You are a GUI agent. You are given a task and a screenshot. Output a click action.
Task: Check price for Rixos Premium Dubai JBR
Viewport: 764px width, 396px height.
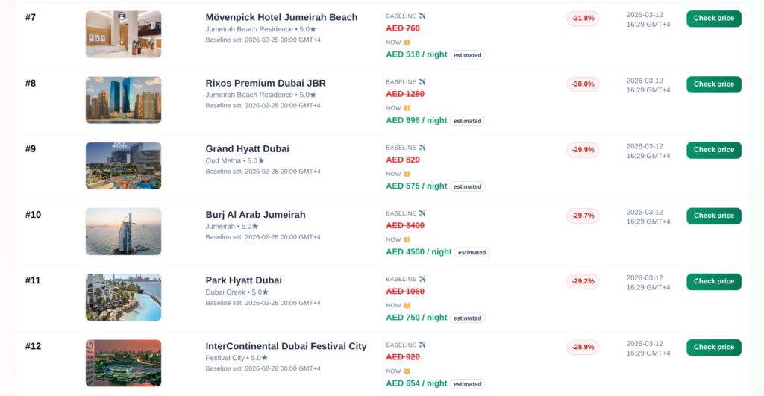click(713, 84)
